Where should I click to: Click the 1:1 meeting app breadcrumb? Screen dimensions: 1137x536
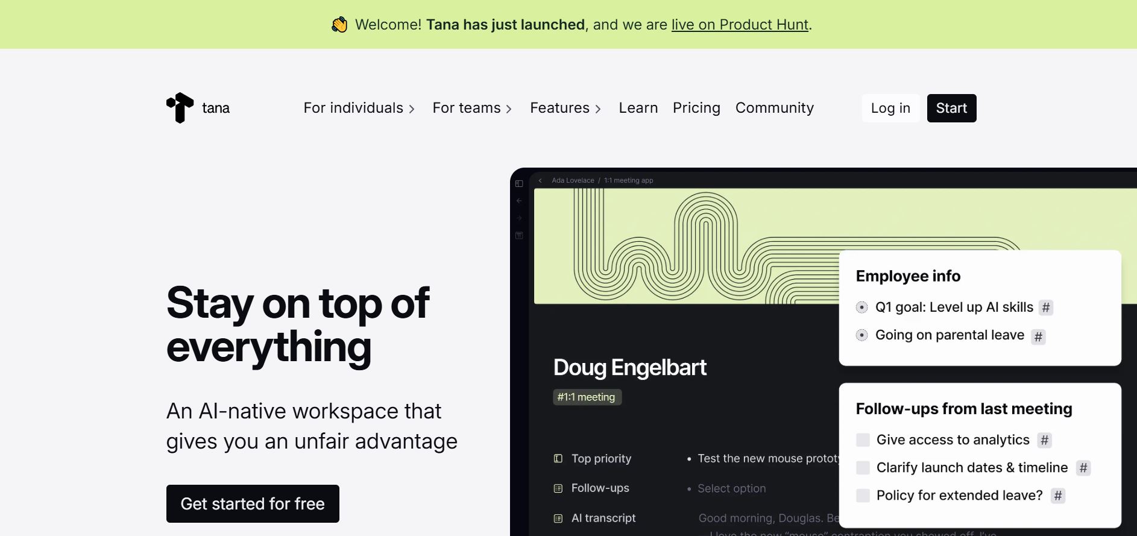click(628, 180)
